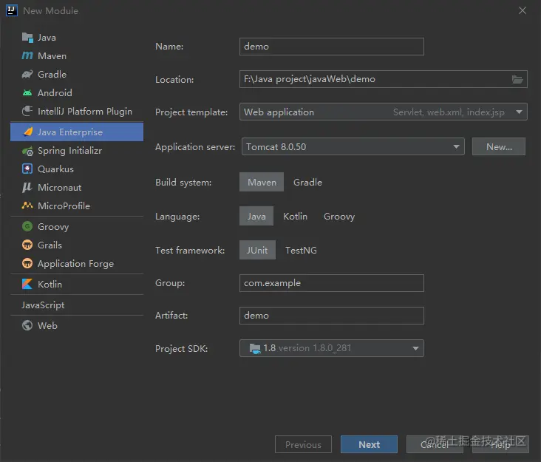Image resolution: width=541 pixels, height=462 pixels.
Task: Select Application Forge list entry
Action: pos(77,264)
